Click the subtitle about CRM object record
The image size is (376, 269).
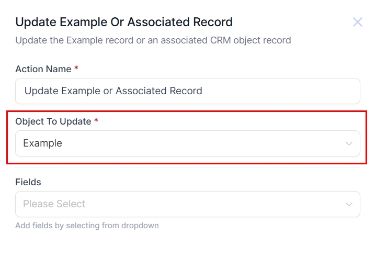tap(153, 40)
